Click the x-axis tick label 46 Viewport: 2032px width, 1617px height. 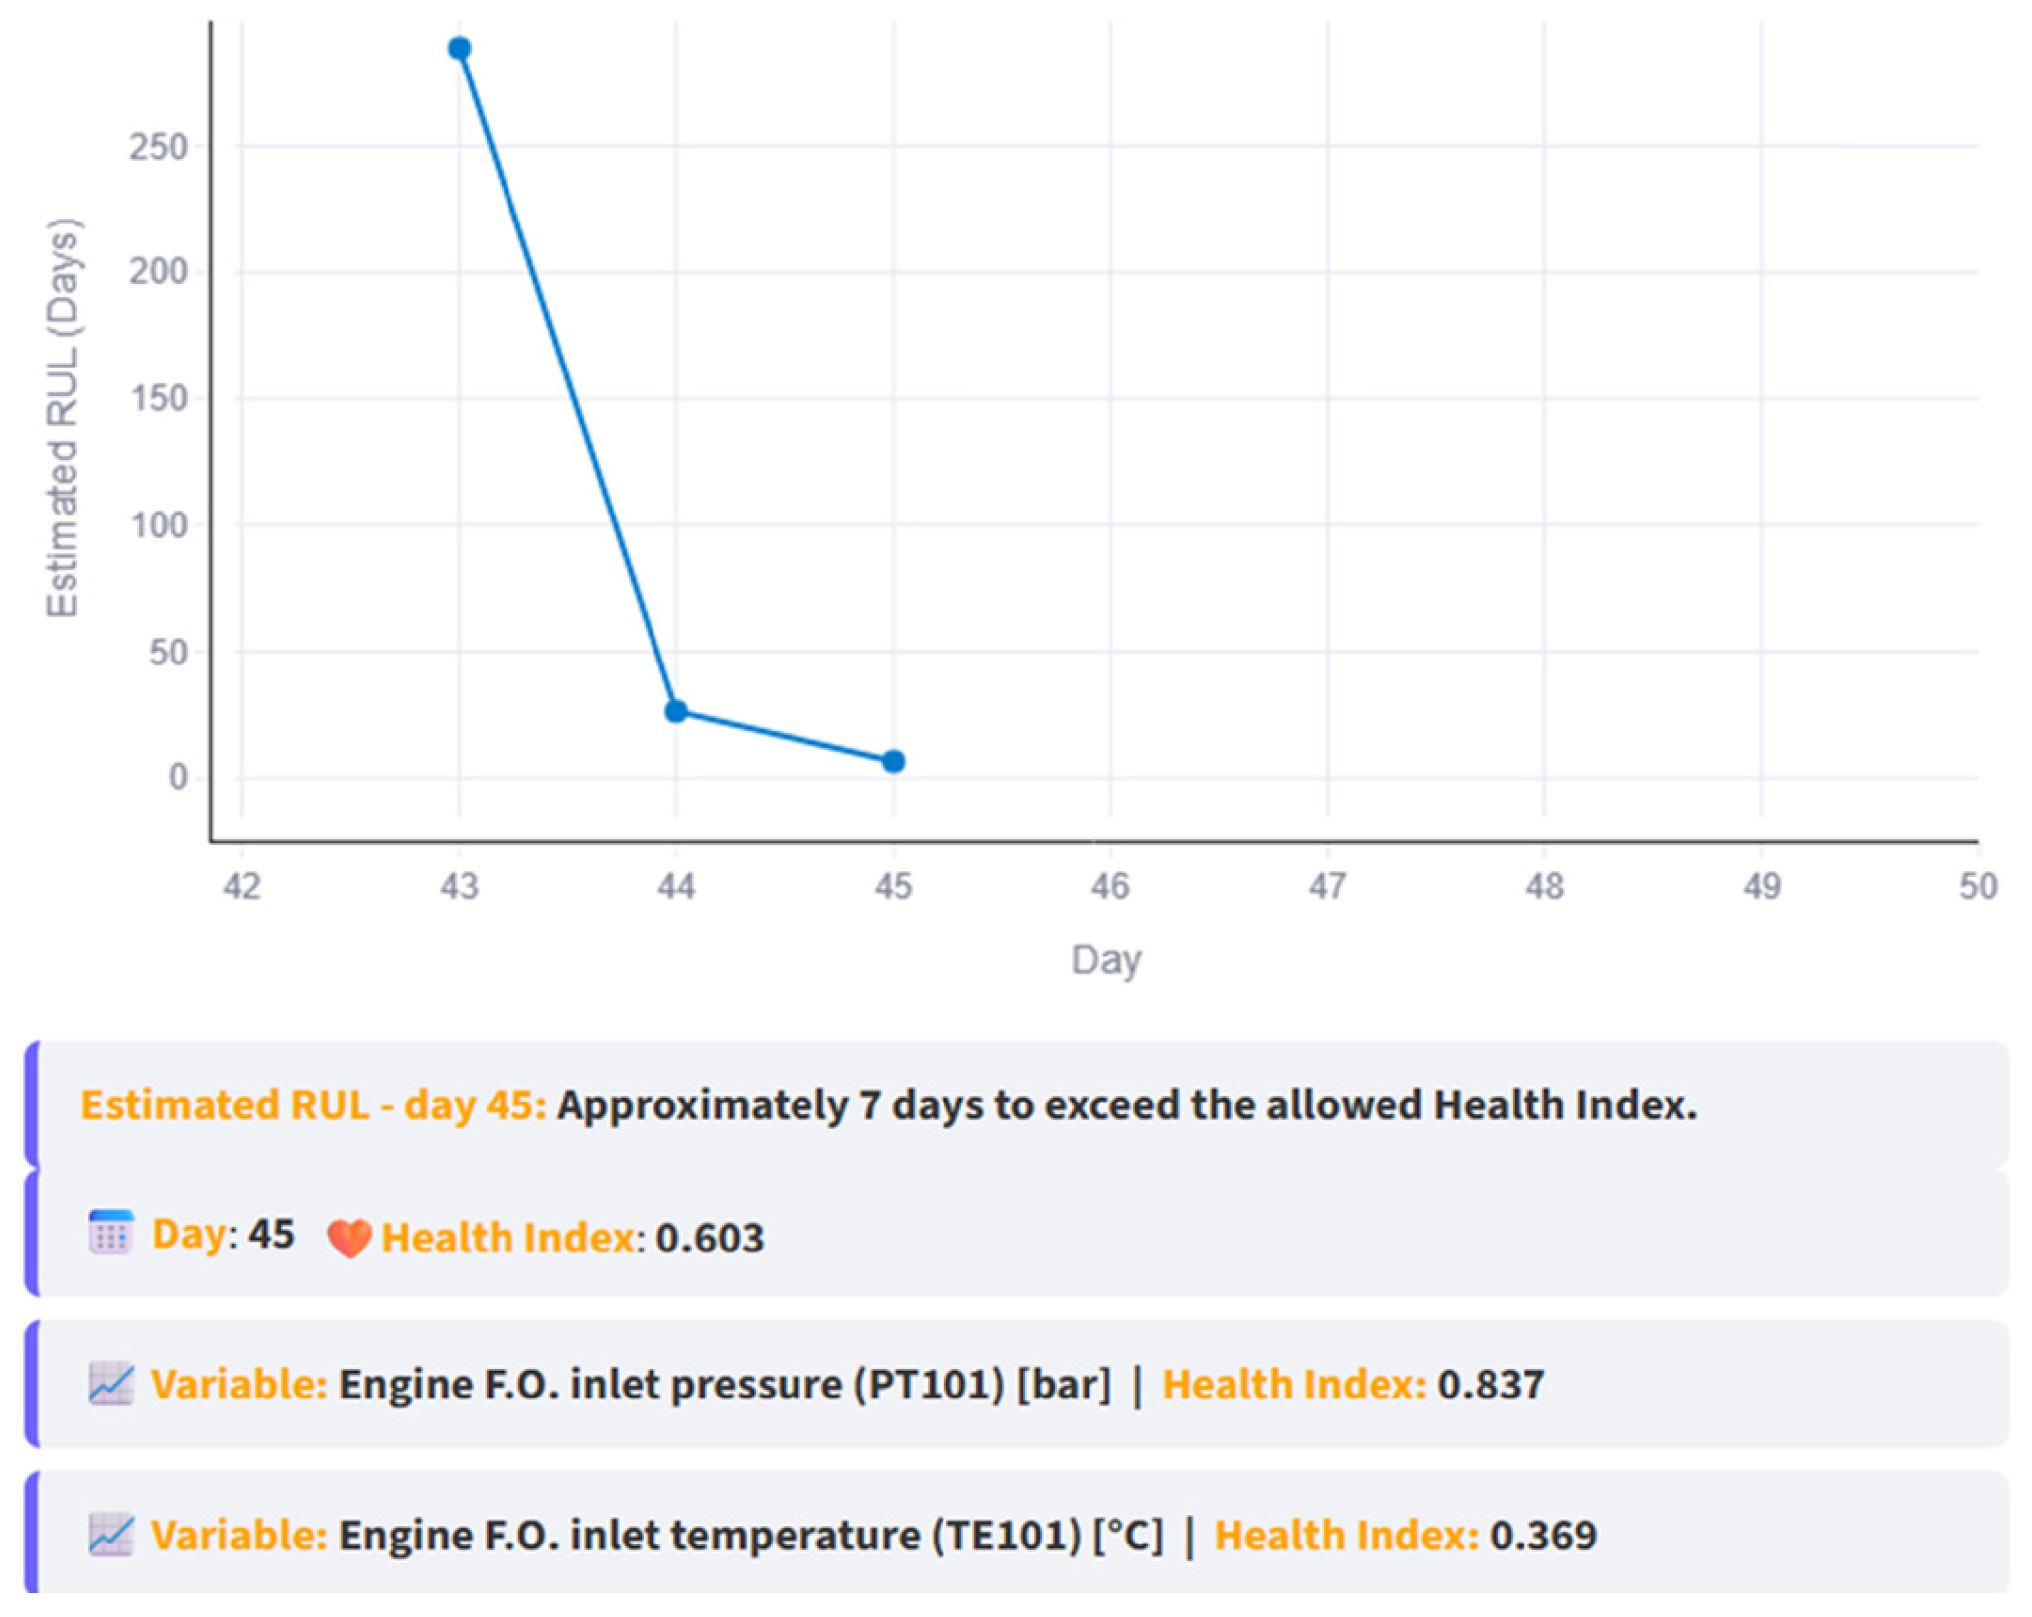click(x=1110, y=886)
